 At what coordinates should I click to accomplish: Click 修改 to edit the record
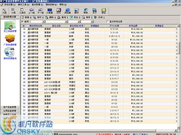coord(38,17)
